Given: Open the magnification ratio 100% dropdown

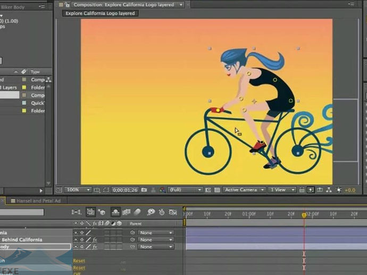Looking at the screenshot, I should click(78, 190).
